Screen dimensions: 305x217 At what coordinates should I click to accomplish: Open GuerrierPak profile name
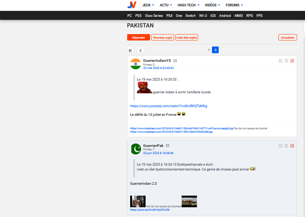[x=153, y=146]
